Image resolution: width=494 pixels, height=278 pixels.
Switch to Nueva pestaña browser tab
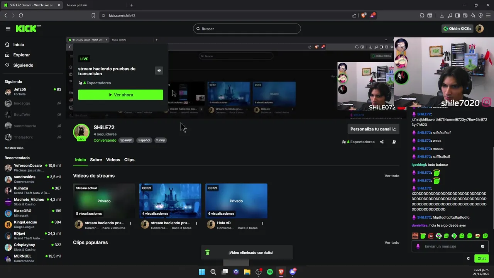coord(77,5)
